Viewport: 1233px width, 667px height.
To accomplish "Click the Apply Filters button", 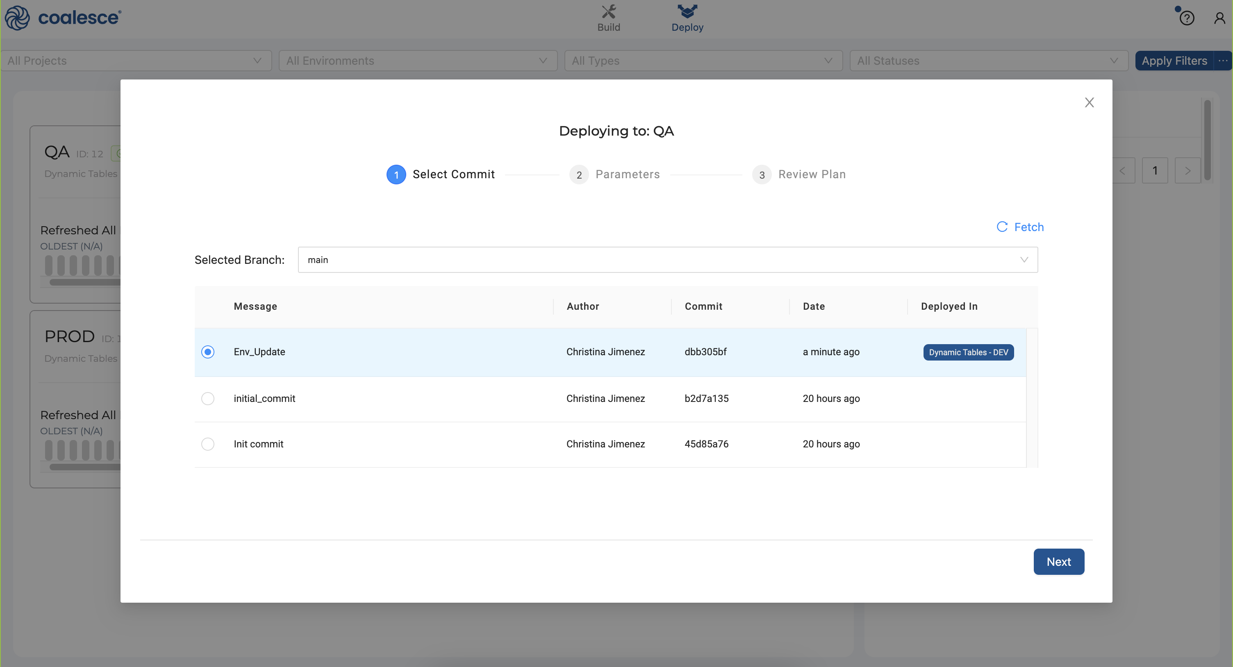I will point(1174,61).
